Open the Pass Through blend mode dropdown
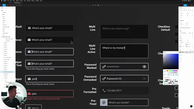 (184, 33)
